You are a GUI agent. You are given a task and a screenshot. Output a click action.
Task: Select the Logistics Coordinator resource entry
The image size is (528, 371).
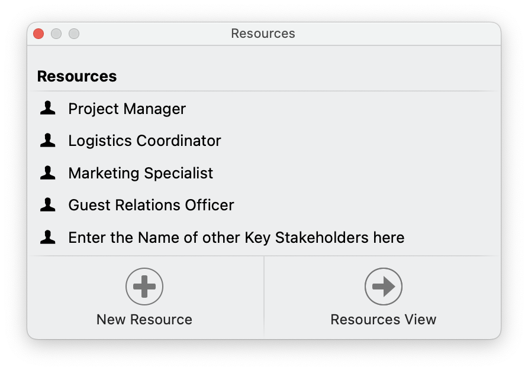144,141
